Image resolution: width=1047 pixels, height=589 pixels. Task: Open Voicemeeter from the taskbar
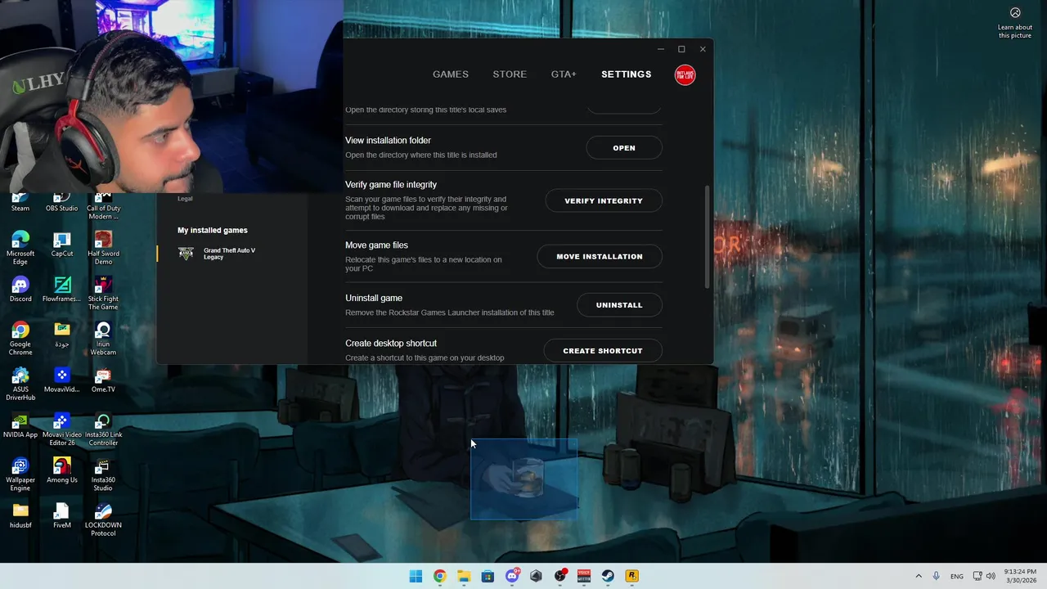(584, 576)
